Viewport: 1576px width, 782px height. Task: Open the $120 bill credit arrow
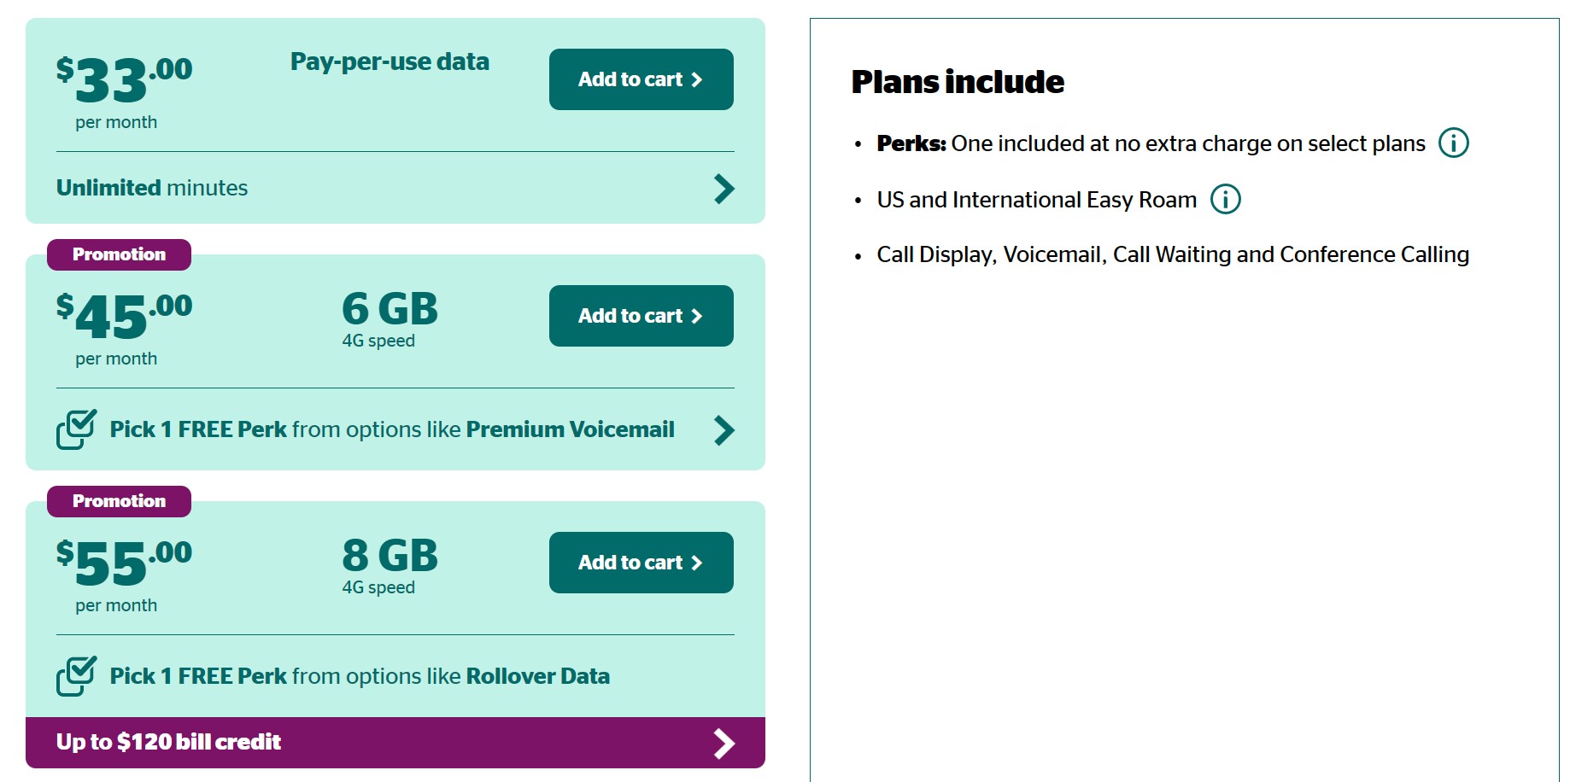click(724, 744)
